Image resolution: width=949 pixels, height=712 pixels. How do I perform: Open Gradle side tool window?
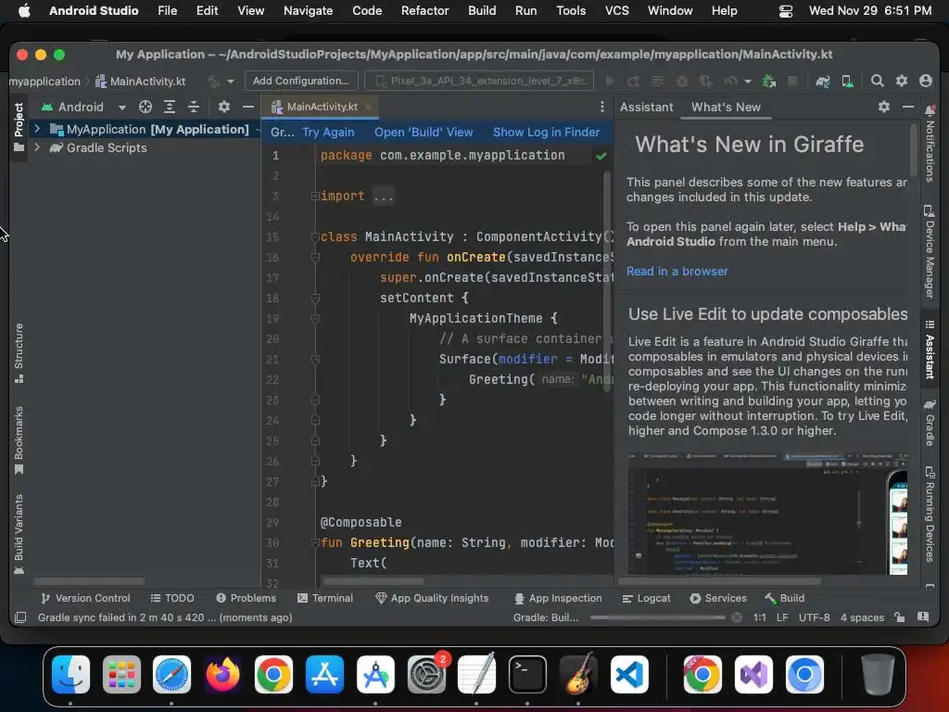[930, 423]
